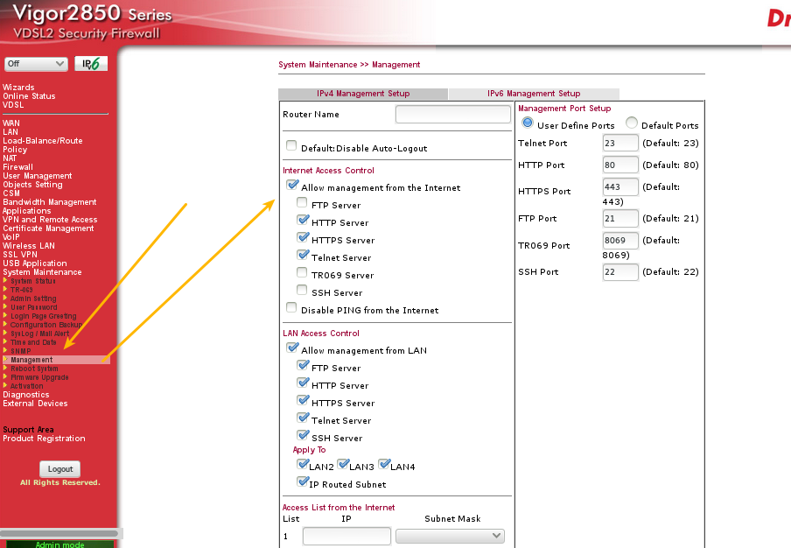Toggle Allow management from the Internet
791x548 pixels.
click(x=292, y=186)
